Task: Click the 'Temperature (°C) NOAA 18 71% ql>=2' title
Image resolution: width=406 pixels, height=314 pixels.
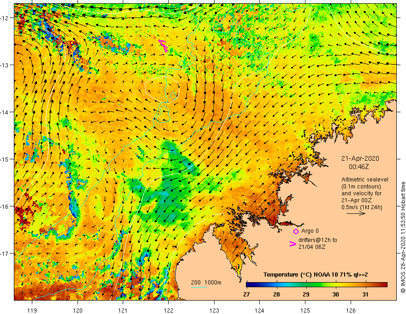Action: (x=316, y=275)
